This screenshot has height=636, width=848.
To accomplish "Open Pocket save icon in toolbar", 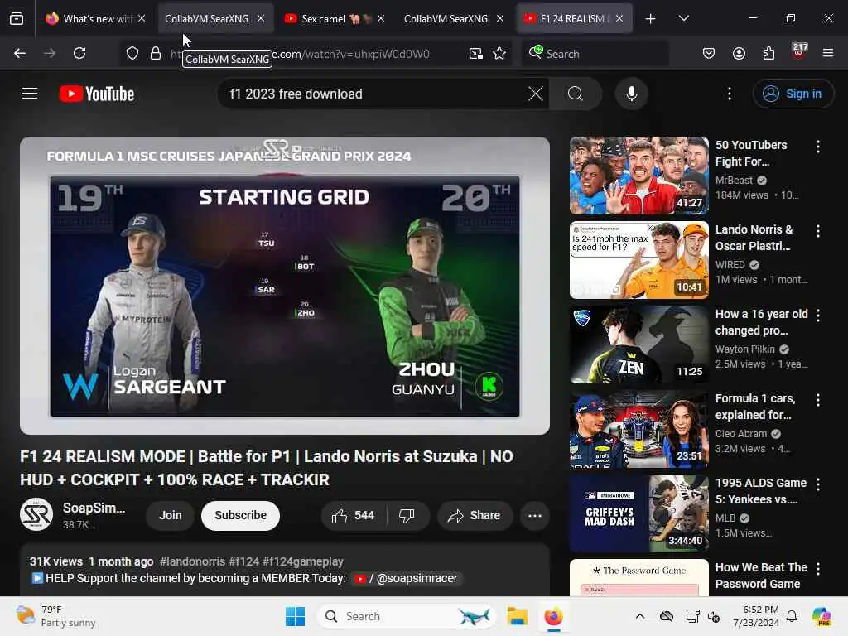I will tap(709, 53).
